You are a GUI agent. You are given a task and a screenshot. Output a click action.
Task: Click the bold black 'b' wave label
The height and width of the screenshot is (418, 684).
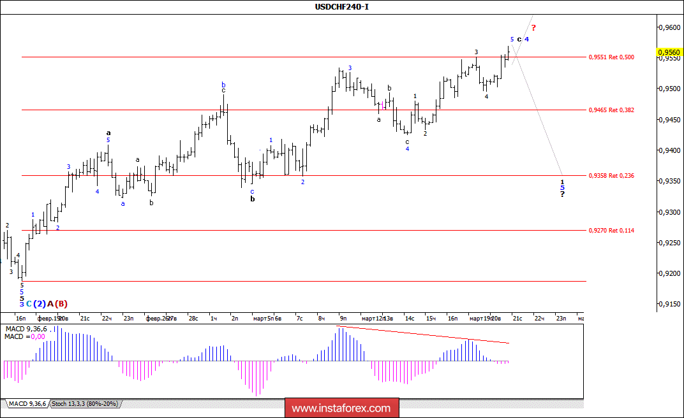253,199
